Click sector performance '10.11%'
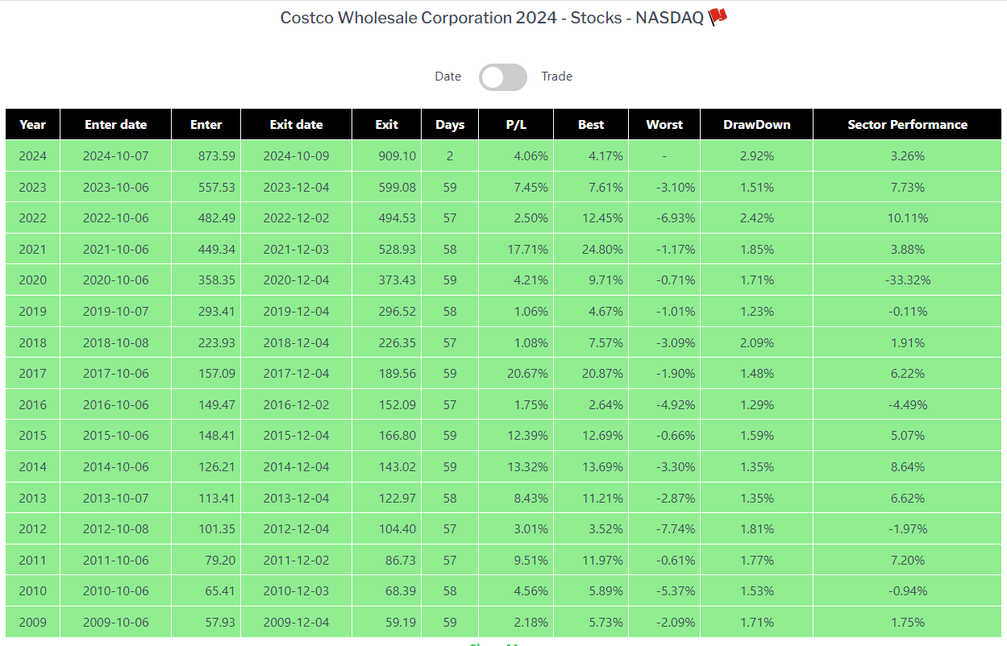 908,218
